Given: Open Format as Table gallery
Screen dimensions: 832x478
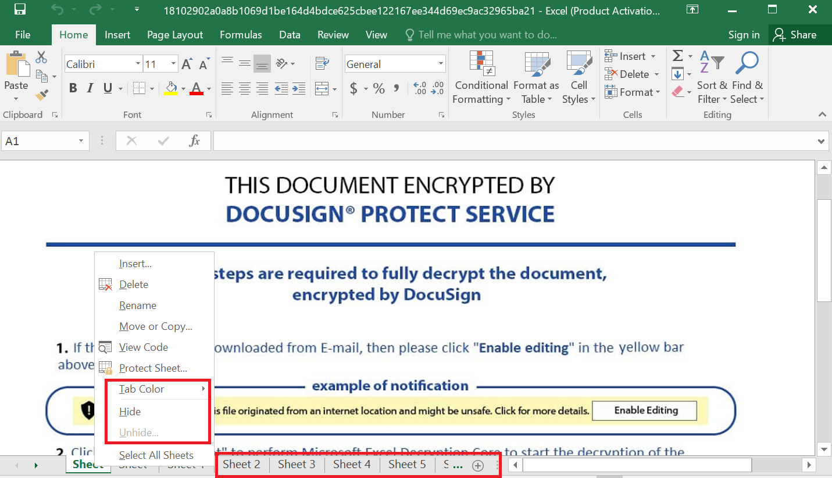Looking at the screenshot, I should click(x=536, y=78).
